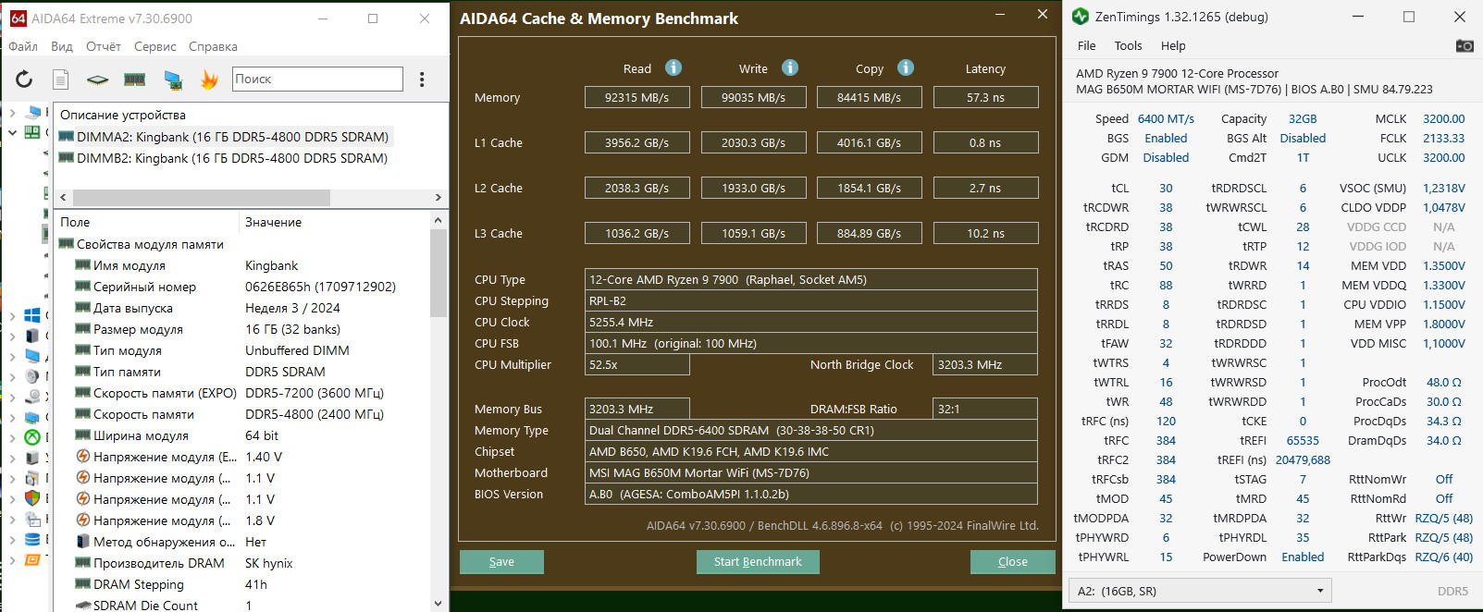Open the Report page icon in AIDA64 toolbar
Image resolution: width=1483 pixels, height=612 pixels.
click(x=60, y=80)
